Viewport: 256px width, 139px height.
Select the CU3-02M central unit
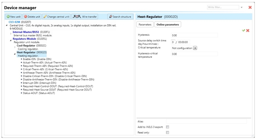(x=14, y=22)
